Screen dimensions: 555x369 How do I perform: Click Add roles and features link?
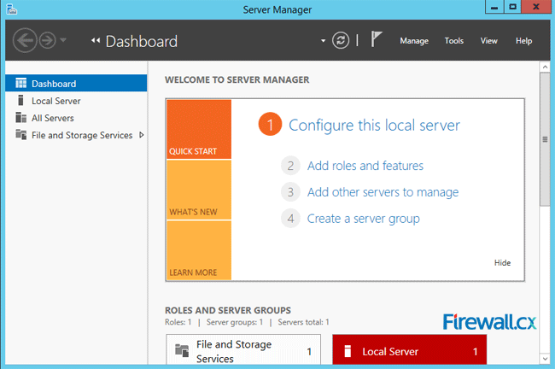click(365, 166)
